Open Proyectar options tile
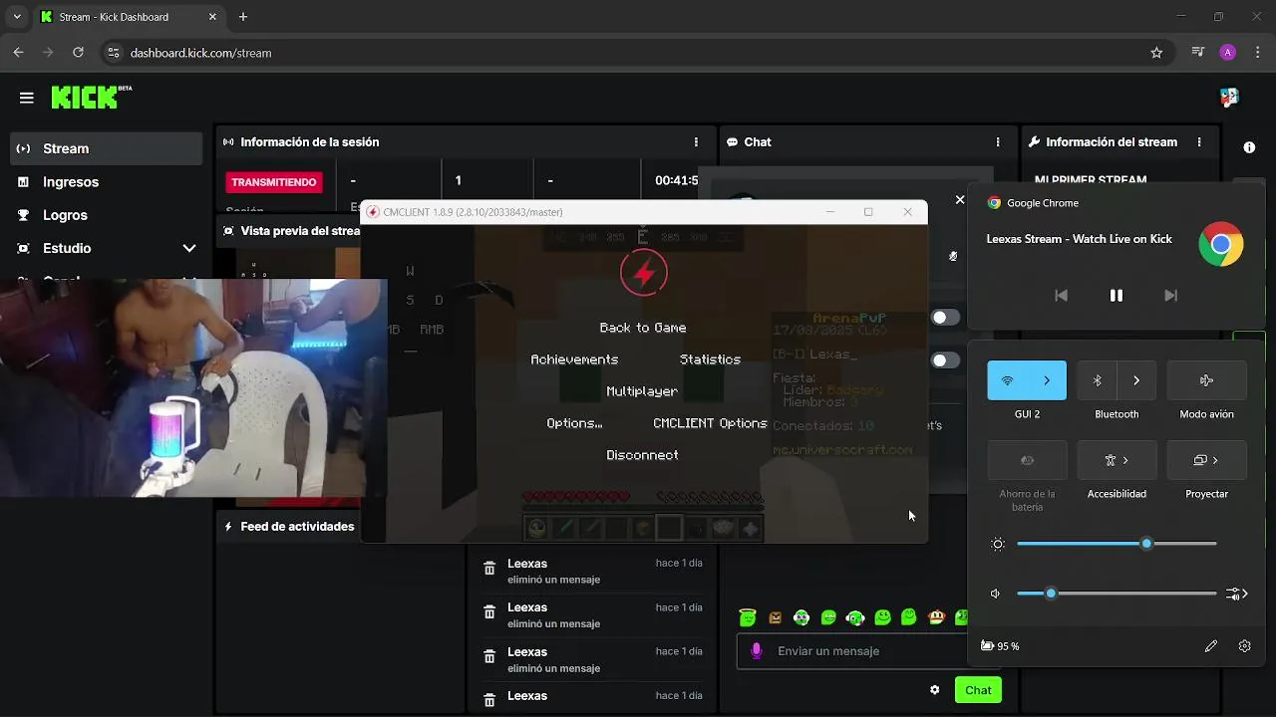 coord(1206,460)
